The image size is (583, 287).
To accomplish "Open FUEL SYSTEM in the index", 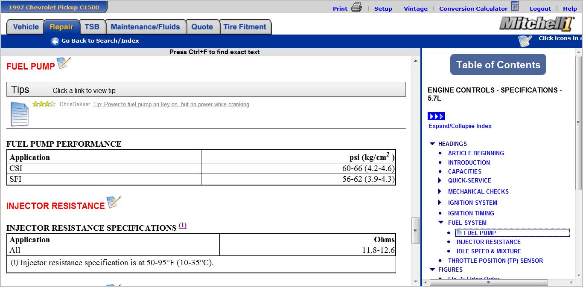I will [x=467, y=223].
